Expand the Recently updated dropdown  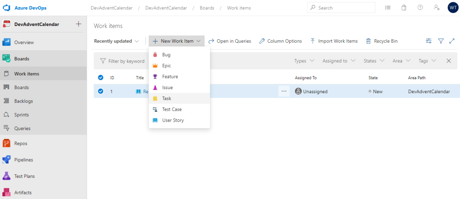(116, 41)
